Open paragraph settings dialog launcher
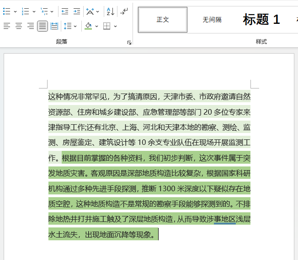298x260 pixels. pos(129,43)
